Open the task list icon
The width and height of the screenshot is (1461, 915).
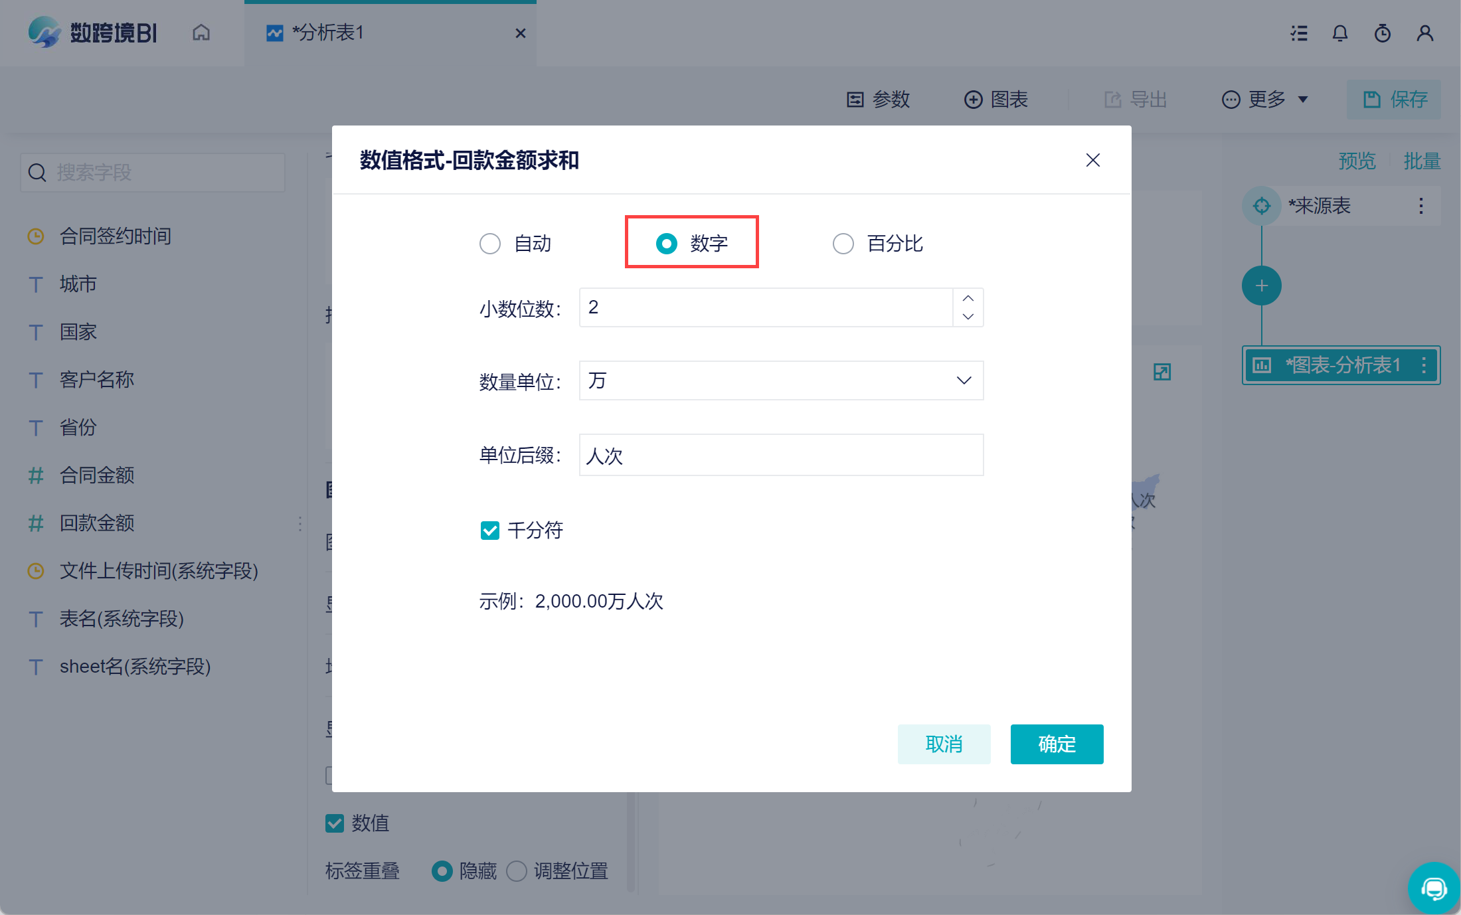(x=1299, y=33)
